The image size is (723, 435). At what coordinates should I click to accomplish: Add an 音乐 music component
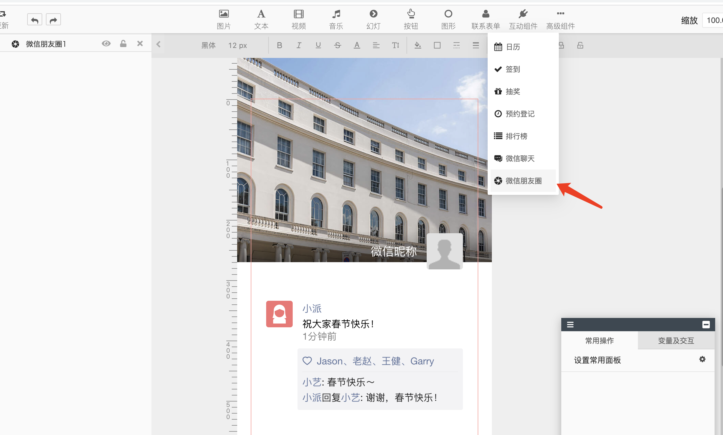click(336, 19)
